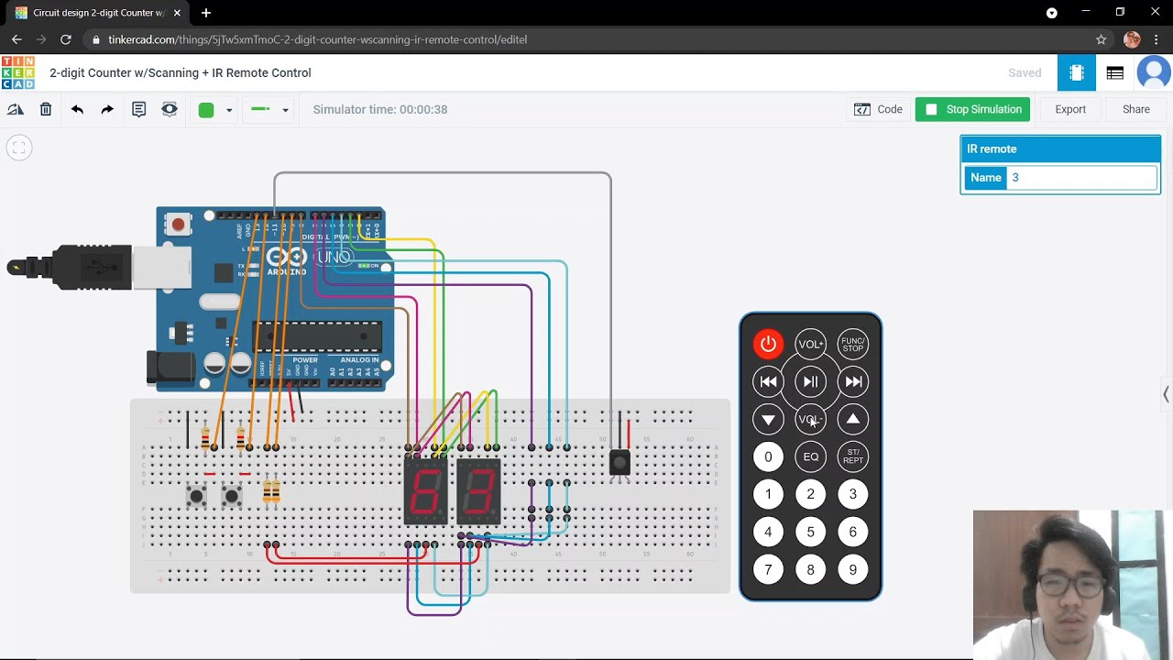Click the Arduino red reset button
Image resolution: width=1173 pixels, height=660 pixels.
(x=178, y=225)
